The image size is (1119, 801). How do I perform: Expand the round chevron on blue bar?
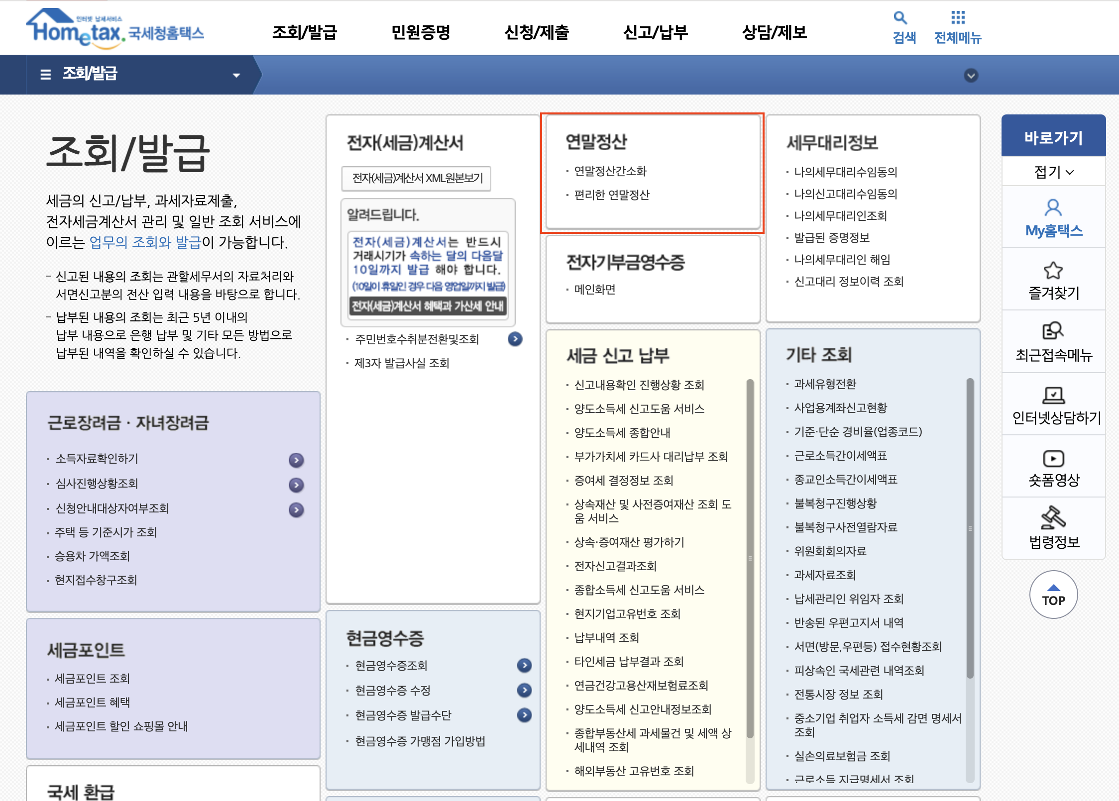[971, 75]
